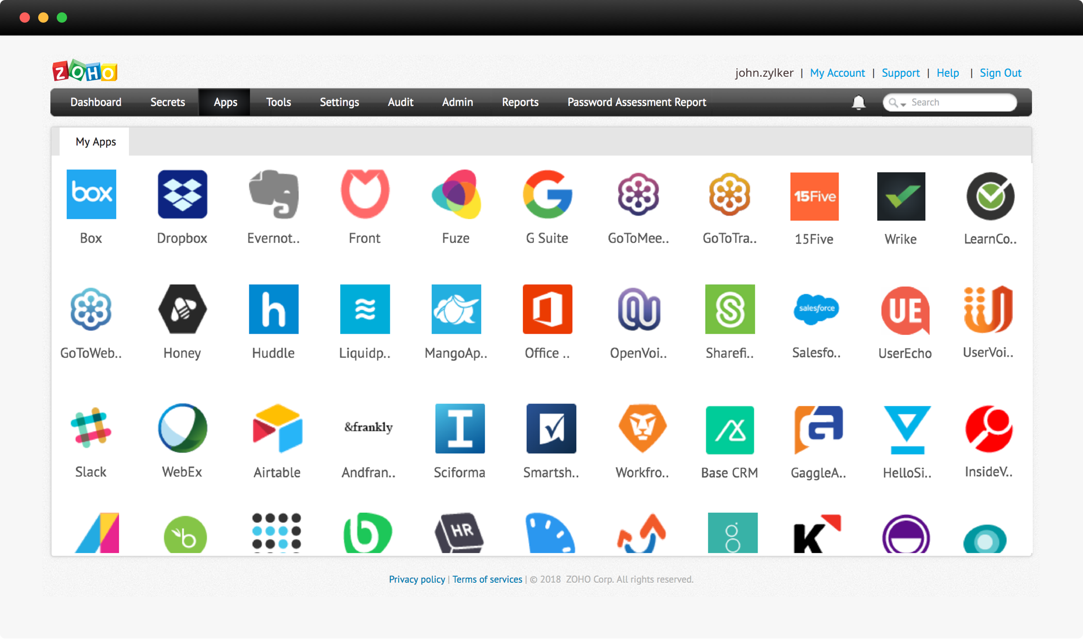Open the Privacy policy link
1083x639 pixels.
tap(417, 579)
